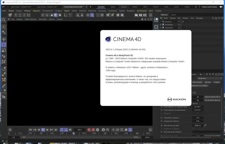Open keyframe options gear next to autokey
The width and height of the screenshot is (225, 144).
coord(98,130)
